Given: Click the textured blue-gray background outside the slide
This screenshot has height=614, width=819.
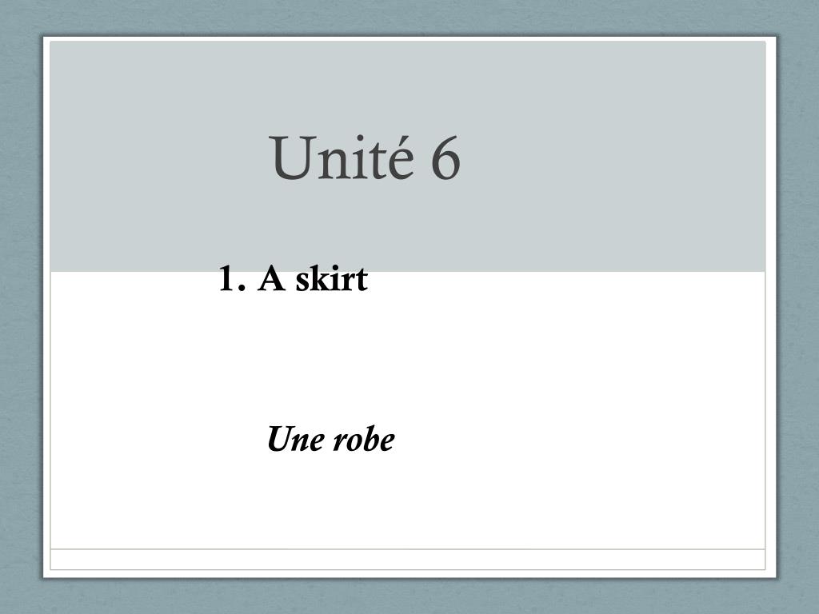Looking at the screenshot, I should pyautogui.click(x=21, y=313).
